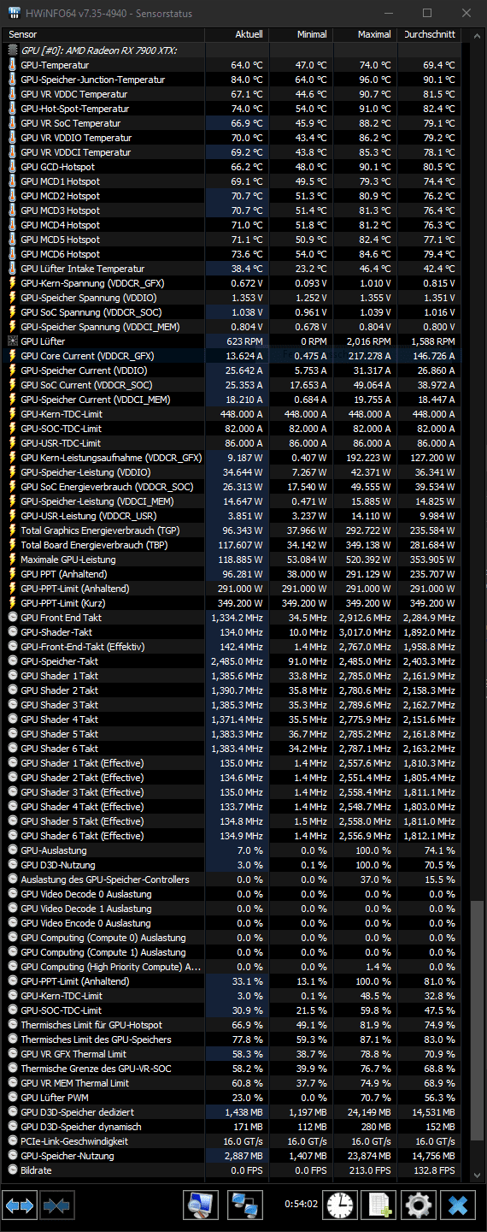The height and width of the screenshot is (1232, 487).
Task: Select the GPU-USR-TDC-Limit row
Action: [x=232, y=443]
